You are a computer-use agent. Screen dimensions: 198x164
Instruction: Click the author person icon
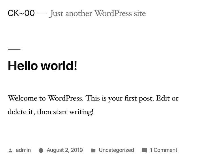pos(10,150)
